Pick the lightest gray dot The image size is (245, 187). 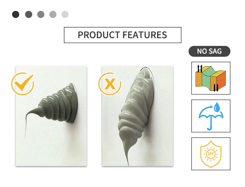pyautogui.click(x=65, y=14)
